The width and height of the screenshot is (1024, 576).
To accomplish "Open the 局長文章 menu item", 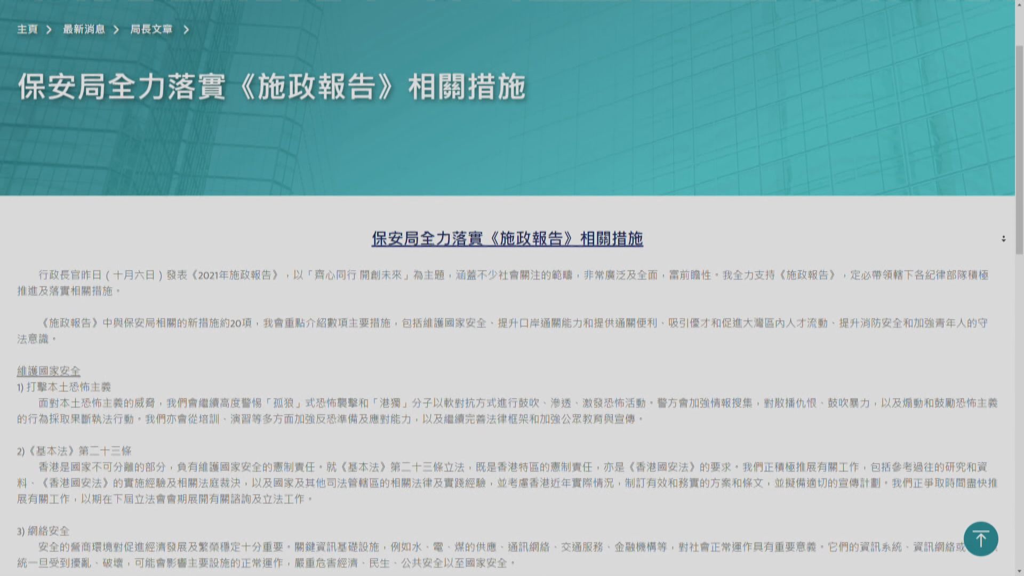I will pyautogui.click(x=152, y=30).
